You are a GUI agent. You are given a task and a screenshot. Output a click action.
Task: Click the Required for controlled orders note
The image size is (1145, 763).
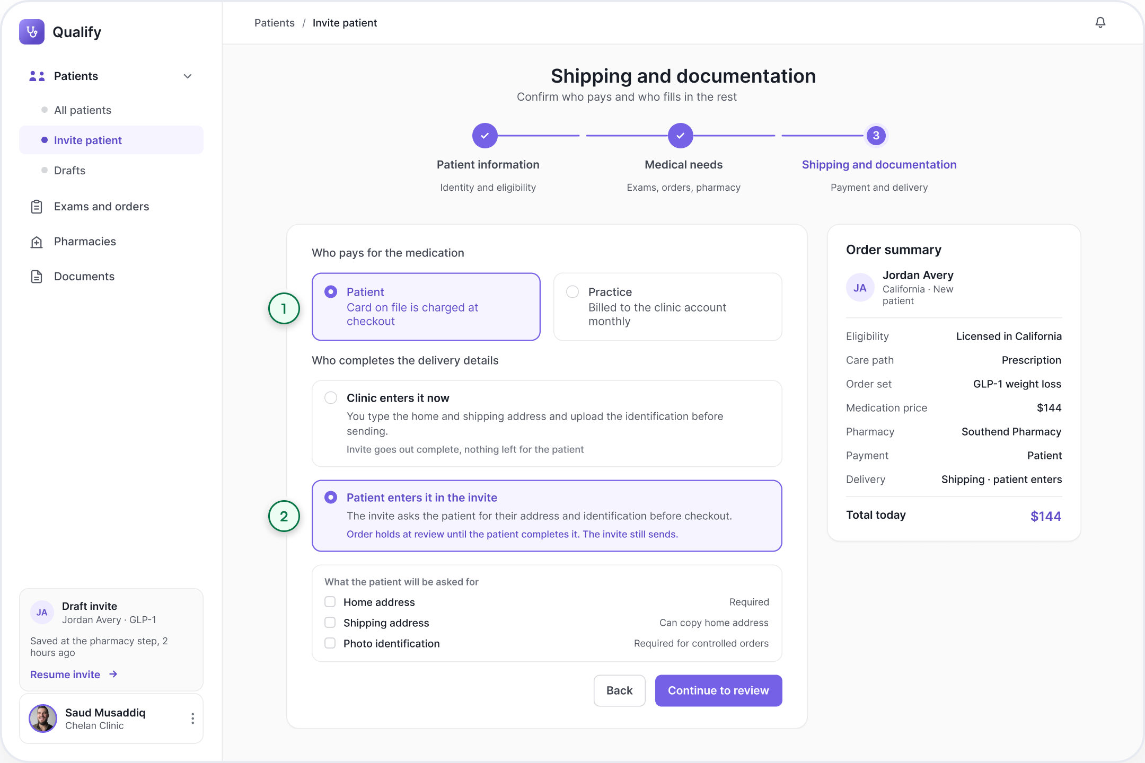coord(701,643)
